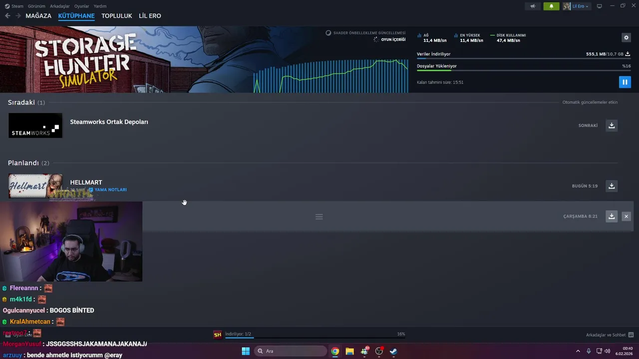Open the Hellmart thumbnail

coord(35,186)
